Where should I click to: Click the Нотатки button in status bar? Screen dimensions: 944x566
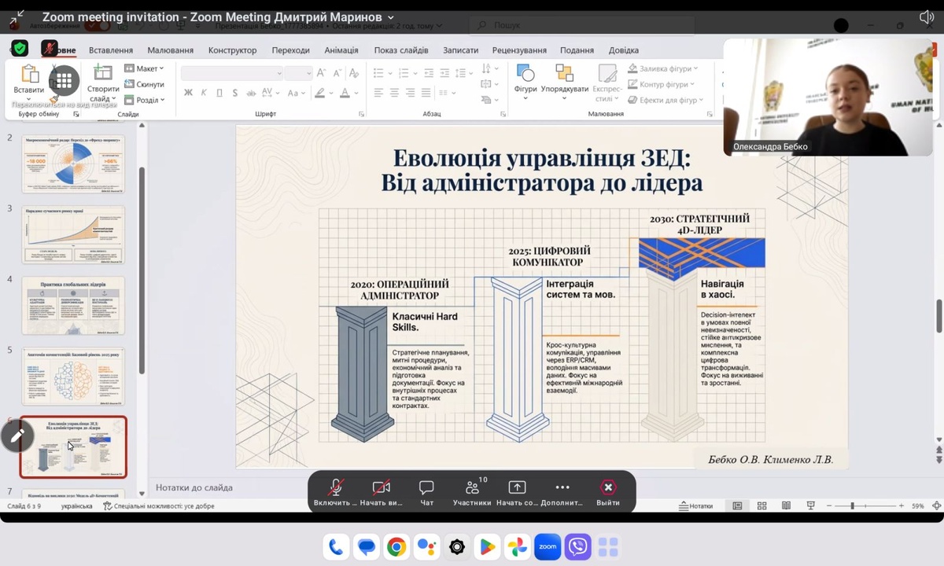coord(695,506)
